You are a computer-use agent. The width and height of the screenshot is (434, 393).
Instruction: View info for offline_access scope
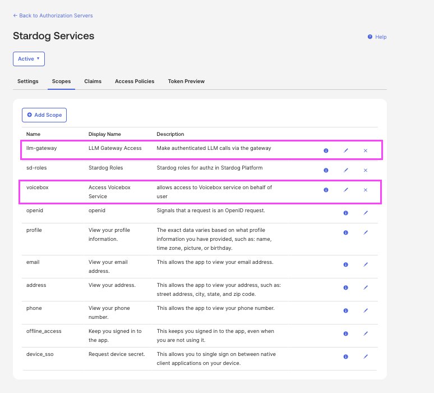tap(346, 333)
